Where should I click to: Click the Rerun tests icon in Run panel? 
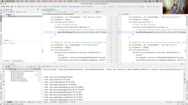click(x=3, y=67)
